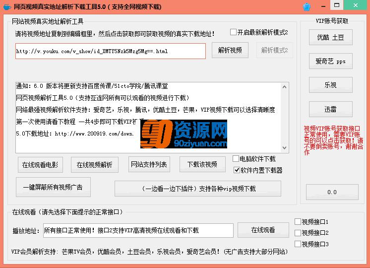Click the VIP会员解析支持 footer text

(x=150, y=252)
